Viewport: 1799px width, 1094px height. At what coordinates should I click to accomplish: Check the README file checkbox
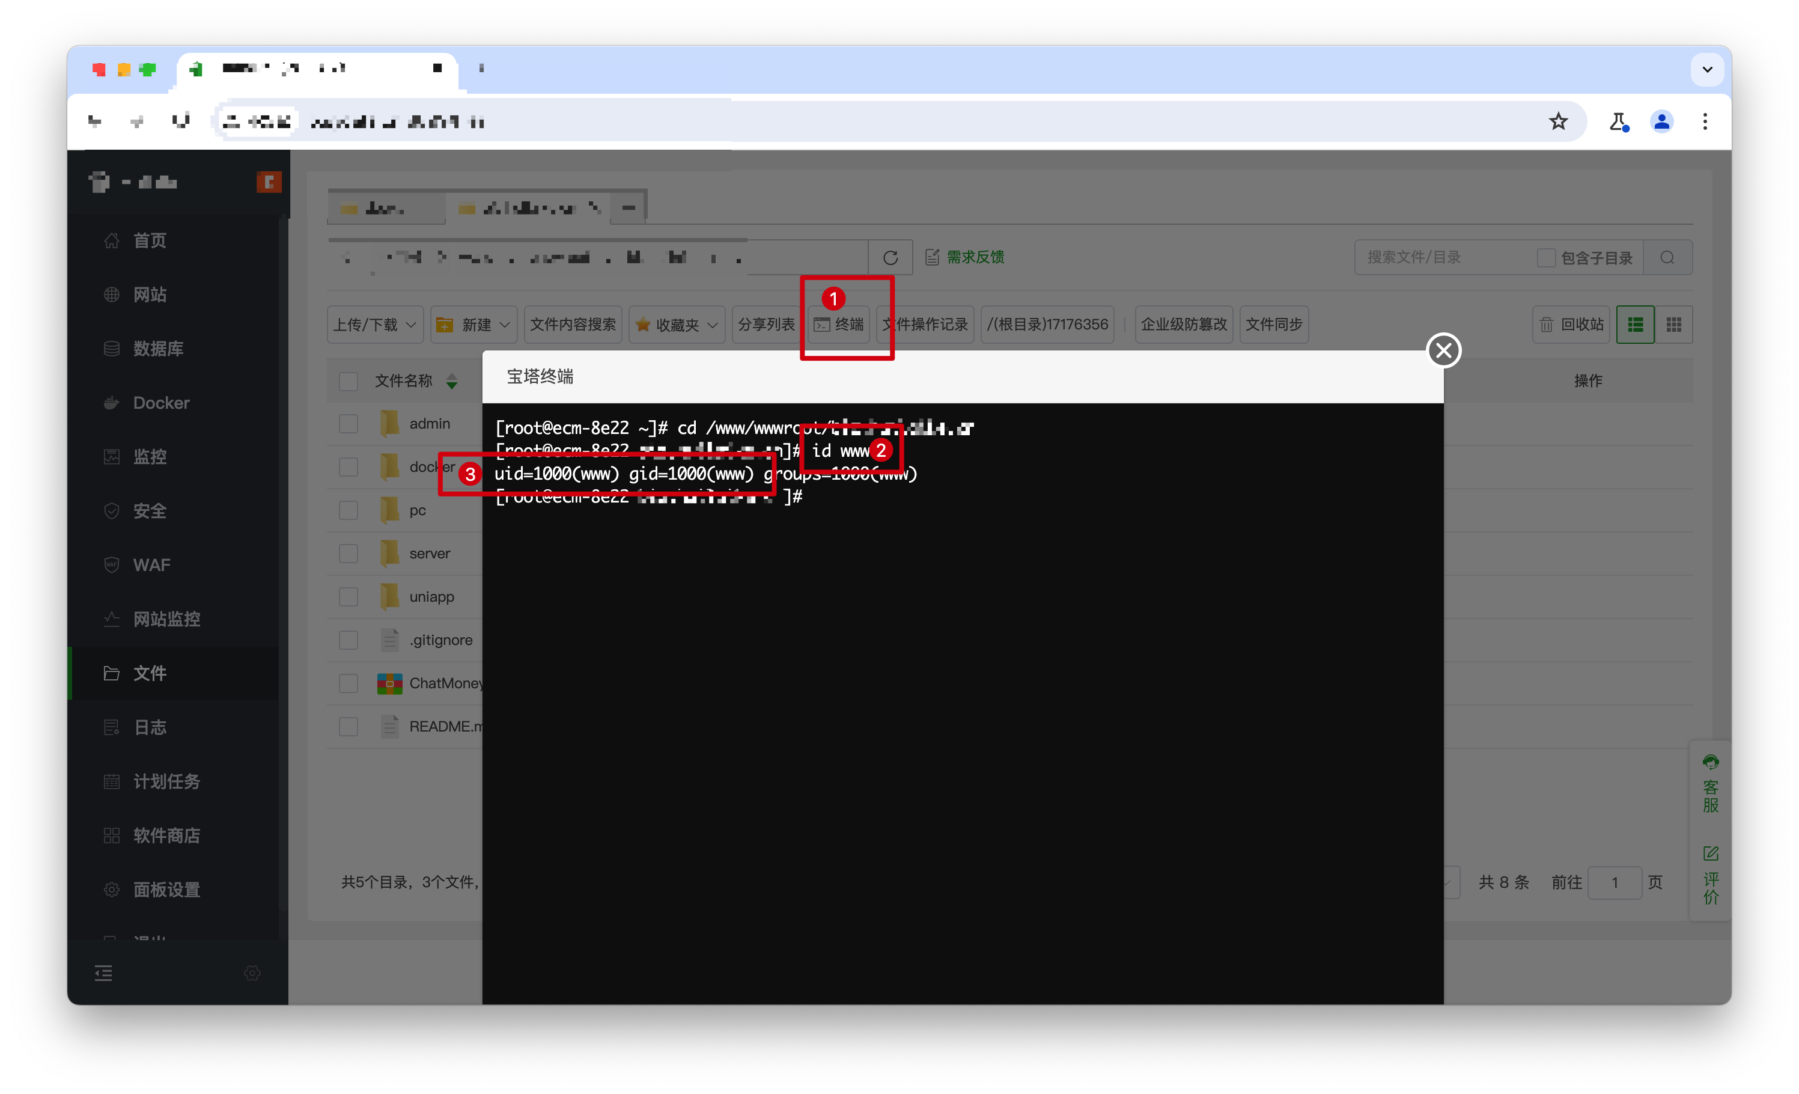349,726
